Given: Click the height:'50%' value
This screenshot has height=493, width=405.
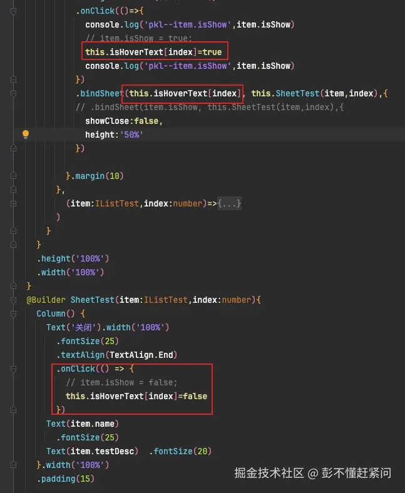Looking at the screenshot, I should tap(131, 135).
